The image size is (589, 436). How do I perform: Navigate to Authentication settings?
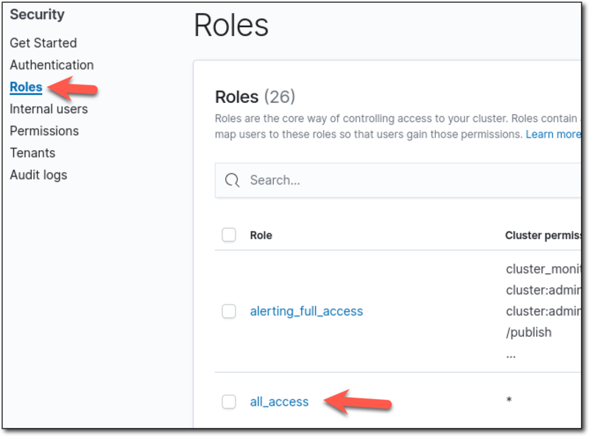pos(52,65)
